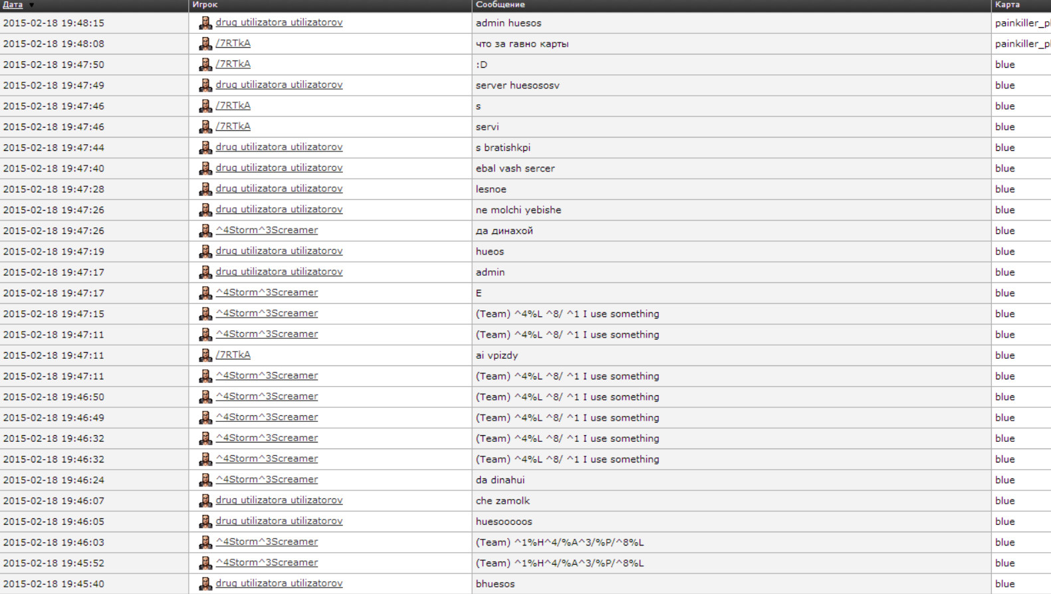
Task: Open ^4Storm^3Screamer link in 19:47:17 row
Action: tap(267, 292)
